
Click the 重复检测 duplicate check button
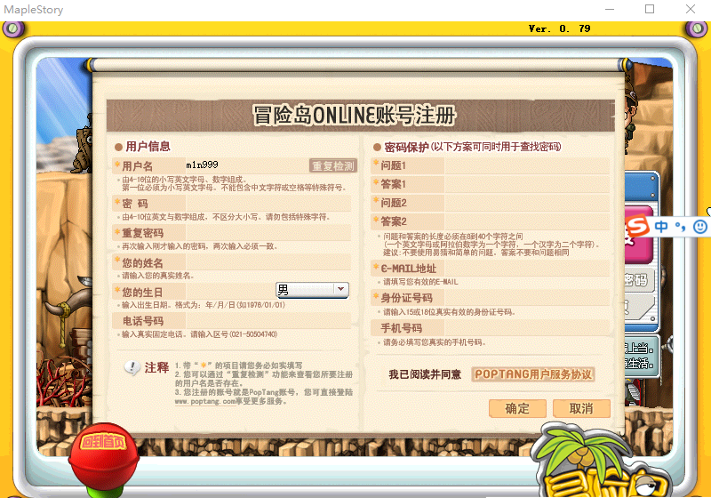(333, 166)
